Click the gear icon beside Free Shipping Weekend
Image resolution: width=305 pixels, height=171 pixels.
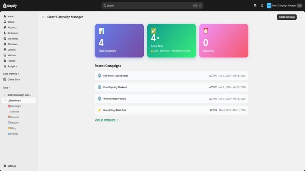click(x=100, y=87)
